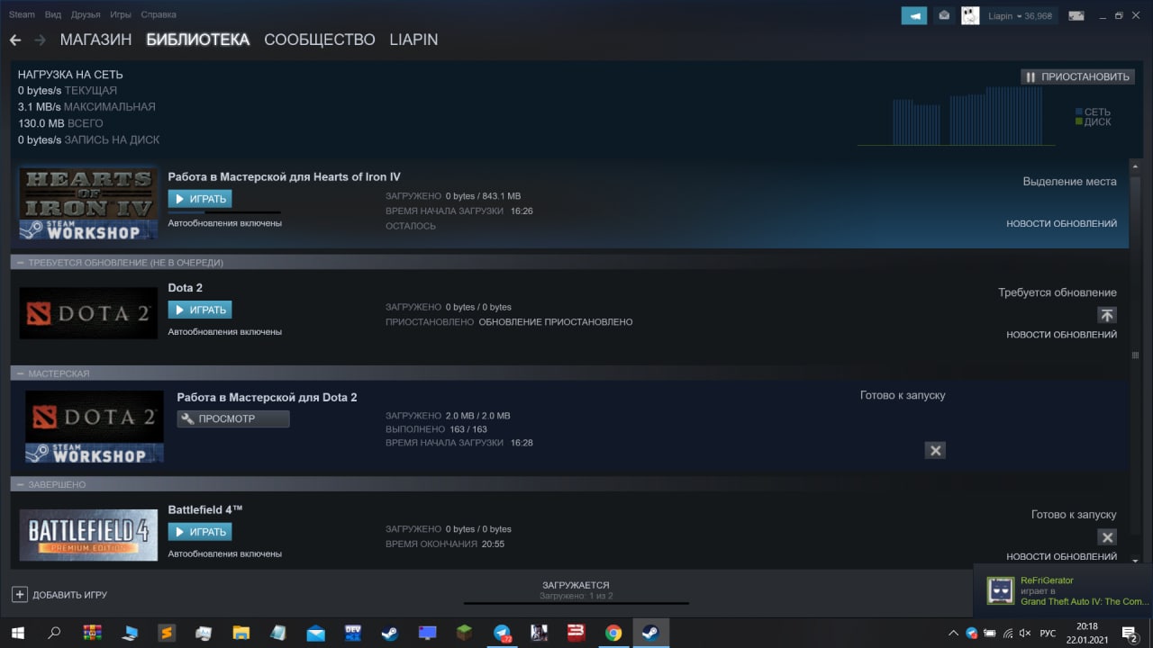The width and height of the screenshot is (1153, 648).
Task: Click the bottom ЗАГРУЖАЕТСЯ progress bar
Action: click(576, 603)
